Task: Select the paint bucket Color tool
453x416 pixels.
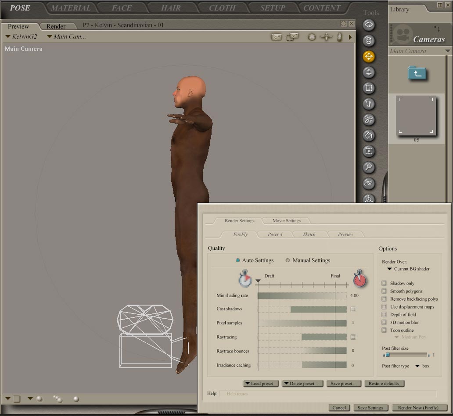Action: 369,135
